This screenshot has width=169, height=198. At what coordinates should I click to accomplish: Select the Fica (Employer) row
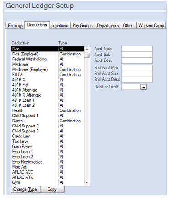click(x=48, y=54)
